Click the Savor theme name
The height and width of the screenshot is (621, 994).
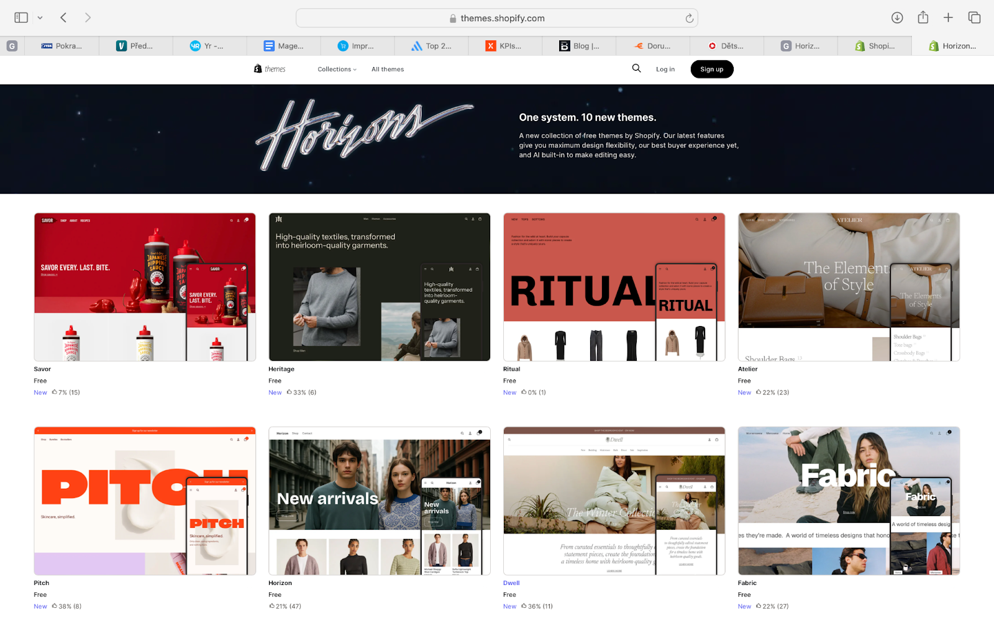(42, 369)
